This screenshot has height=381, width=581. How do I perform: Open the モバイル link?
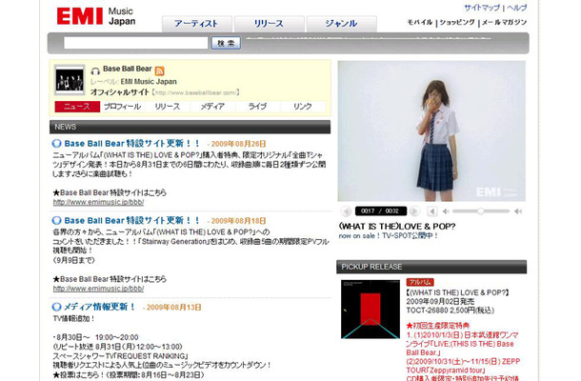420,22
